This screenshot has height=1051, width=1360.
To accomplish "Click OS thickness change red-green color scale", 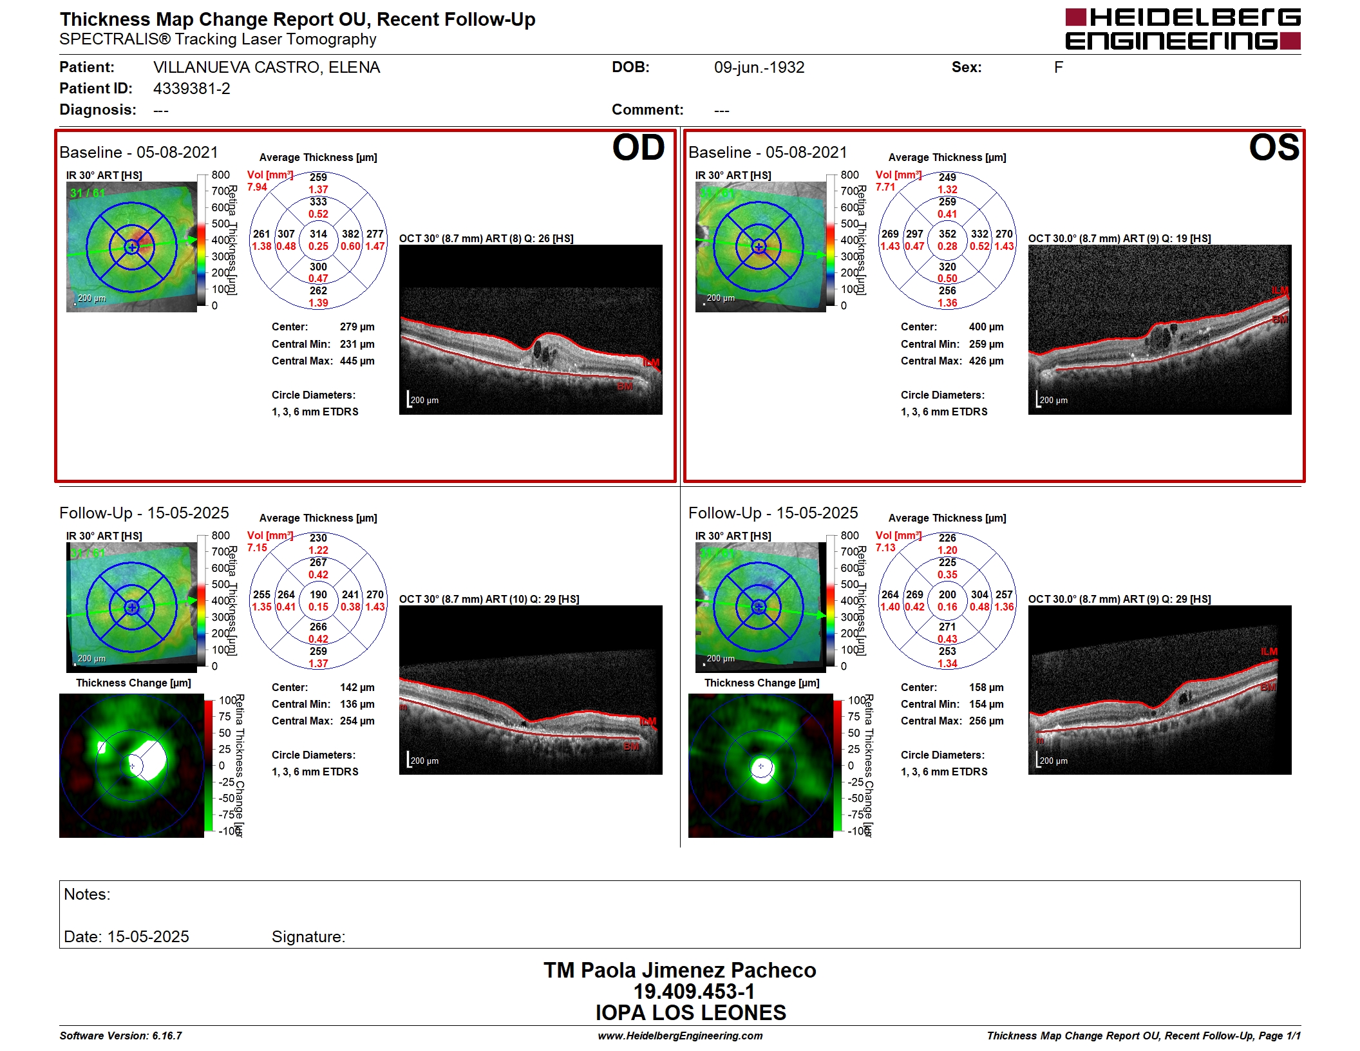I will tap(838, 766).
